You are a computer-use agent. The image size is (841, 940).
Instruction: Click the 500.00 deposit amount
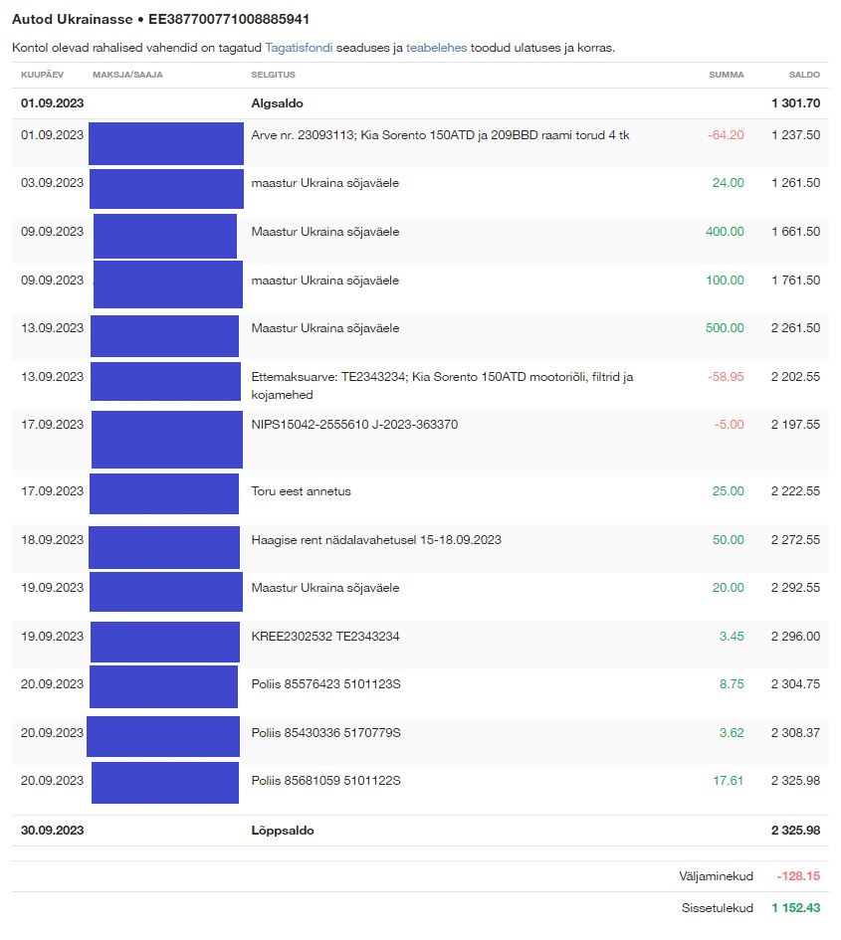(x=725, y=328)
